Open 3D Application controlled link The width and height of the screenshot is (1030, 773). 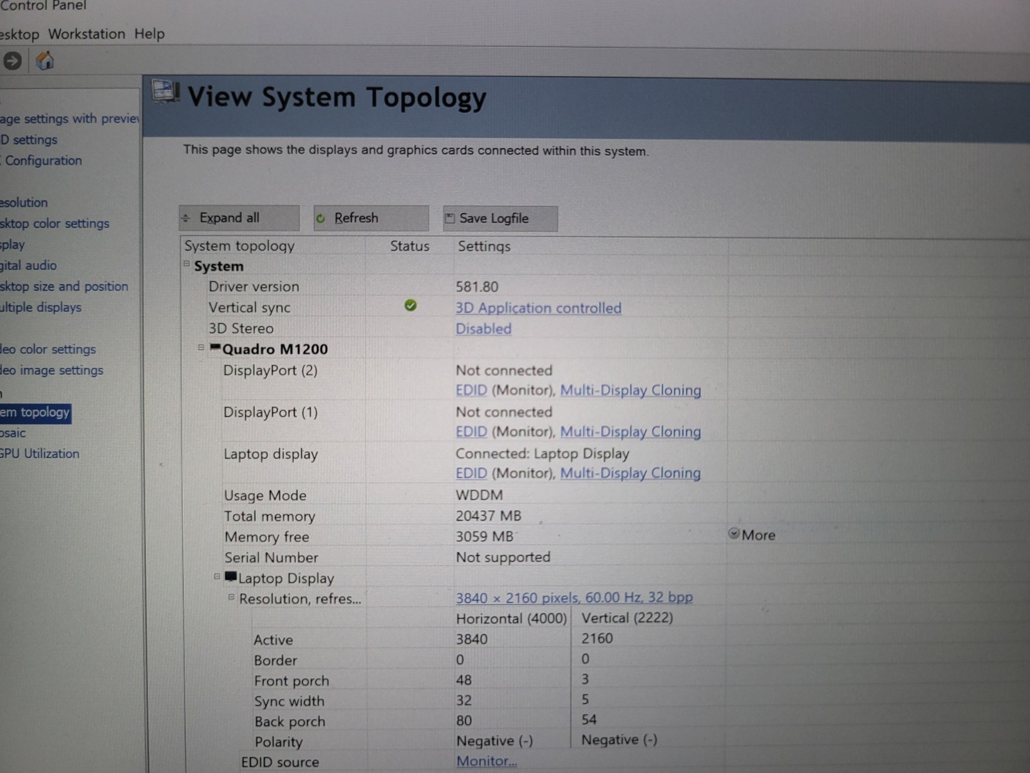pos(538,308)
